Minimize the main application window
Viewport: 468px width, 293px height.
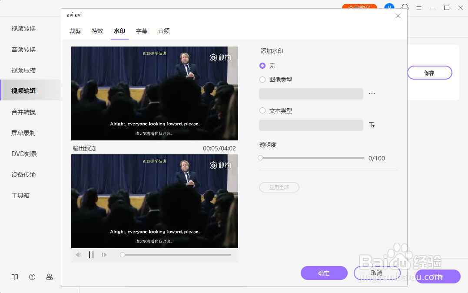[x=433, y=8]
